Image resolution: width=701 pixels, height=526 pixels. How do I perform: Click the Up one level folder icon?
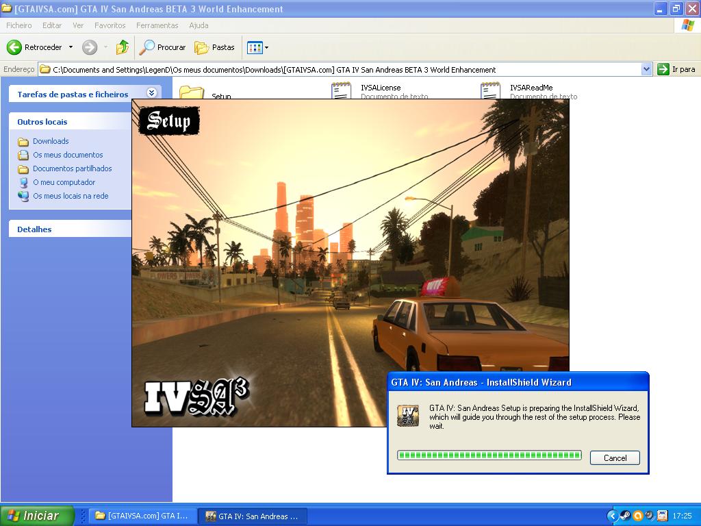click(123, 47)
